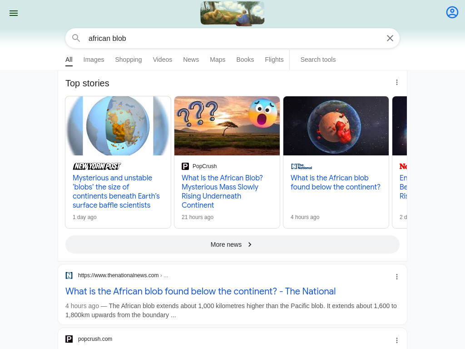Open the hamburger main menu
The height and width of the screenshot is (349, 465).
click(x=14, y=13)
